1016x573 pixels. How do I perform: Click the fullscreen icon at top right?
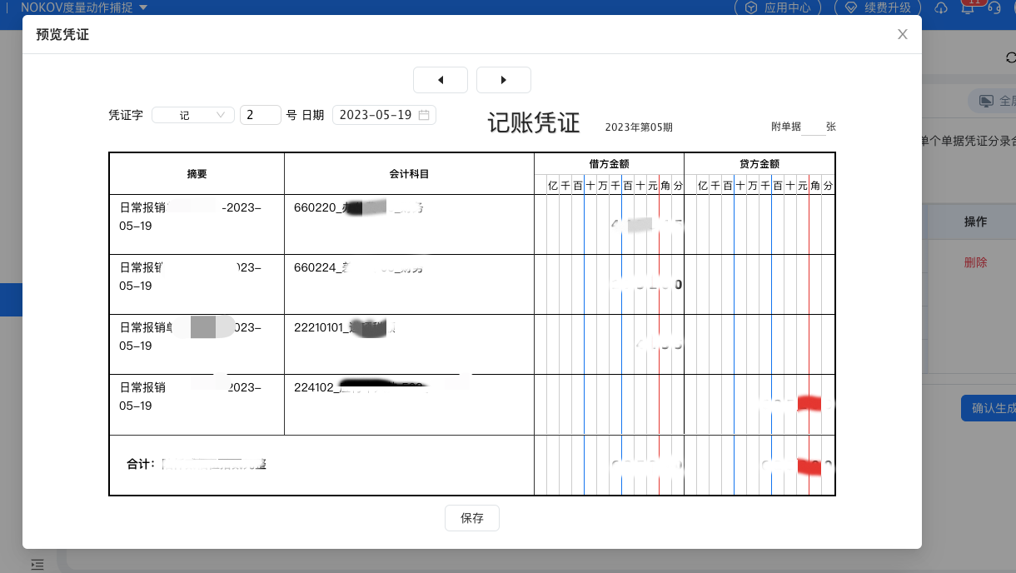click(x=987, y=99)
